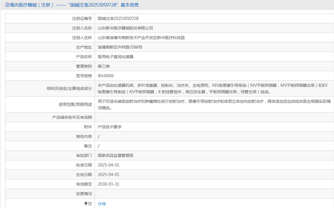This screenshot has height=208, width=334.
Task: Click registration number 国械注准20253050728 in table
Action: coord(118,19)
